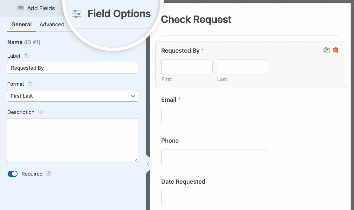Click the Add Fields list icon
354x210 pixels.
[x=21, y=8]
